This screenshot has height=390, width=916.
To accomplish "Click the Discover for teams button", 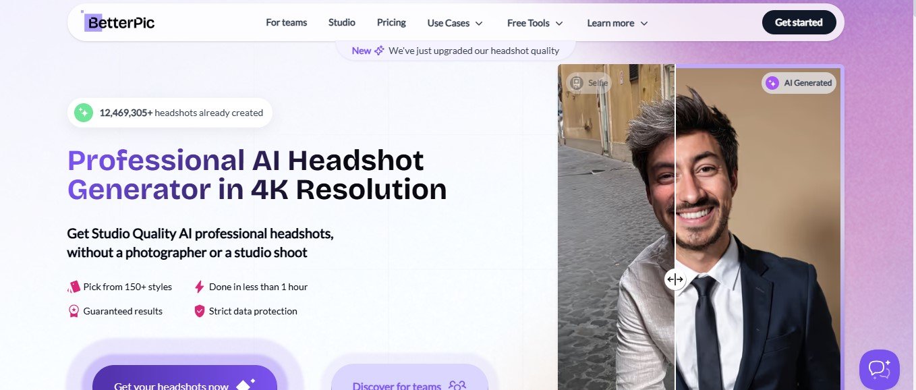I will click(x=409, y=381).
